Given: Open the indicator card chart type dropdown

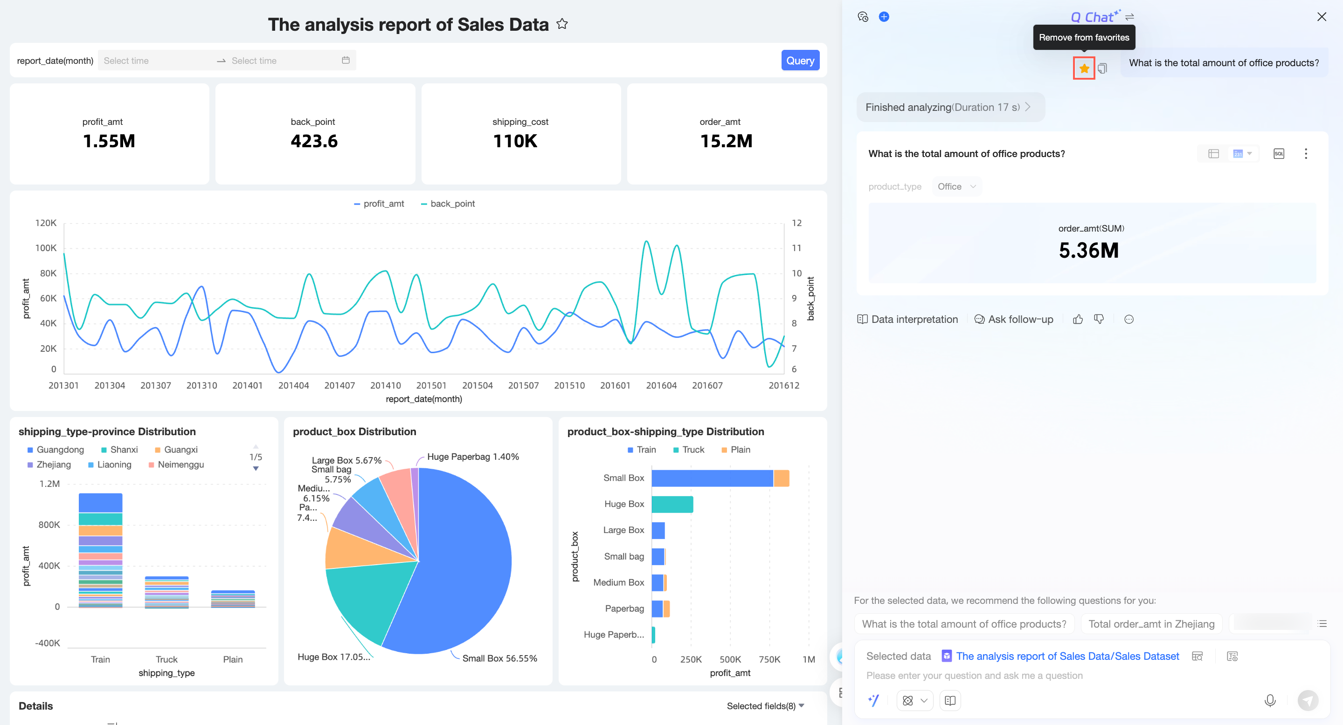Looking at the screenshot, I should 1242,154.
